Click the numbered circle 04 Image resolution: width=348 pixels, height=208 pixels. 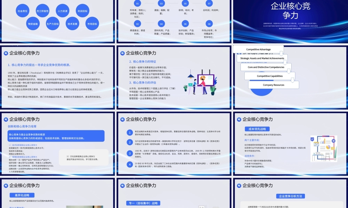pos(161,24)
